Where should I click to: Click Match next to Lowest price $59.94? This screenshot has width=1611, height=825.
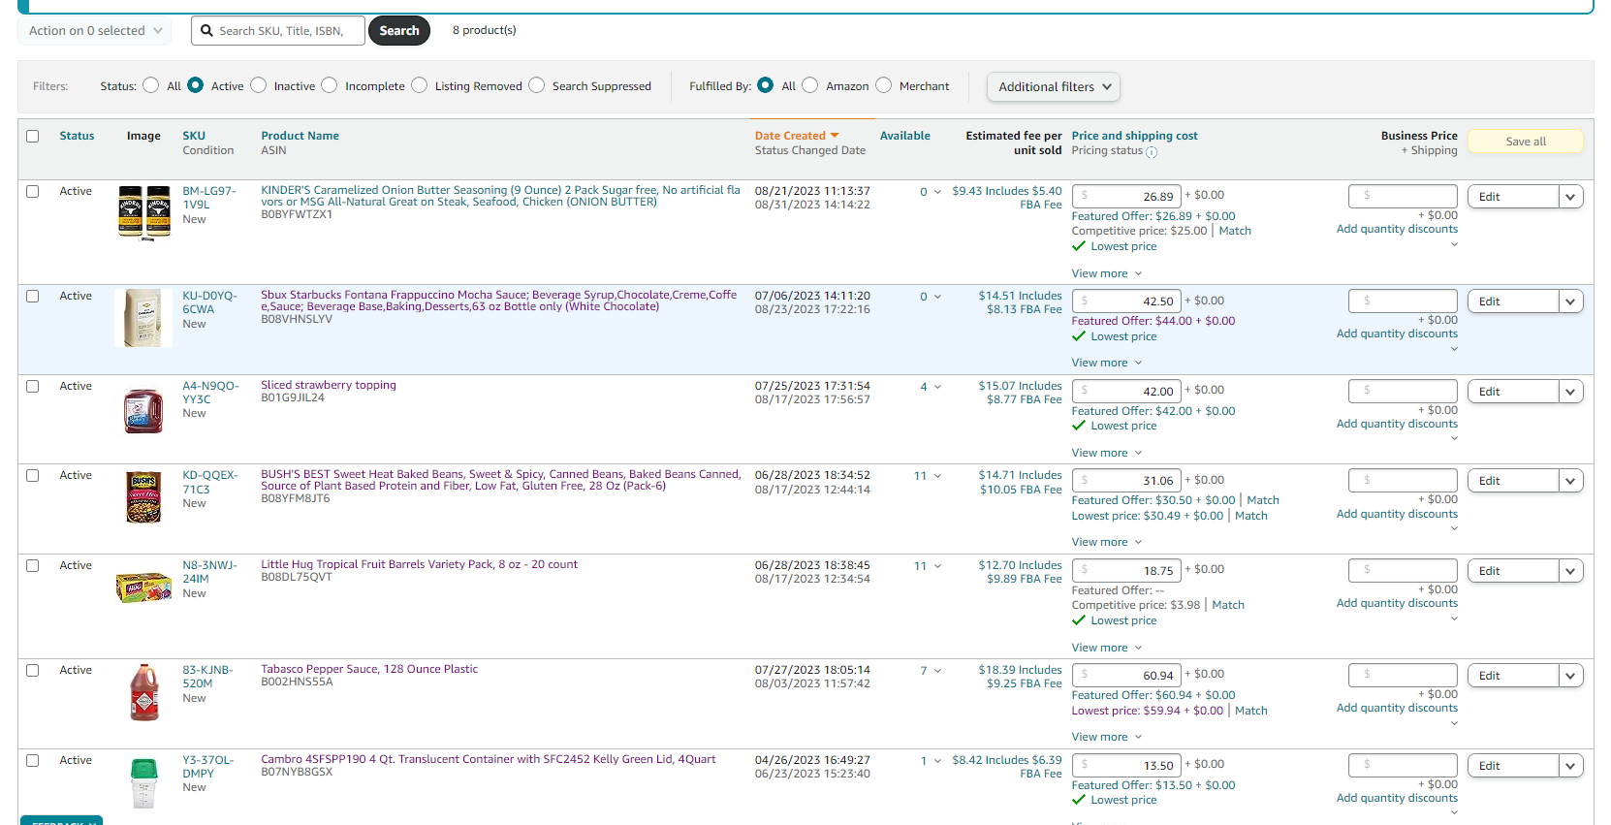pos(1251,711)
